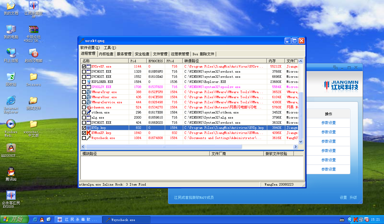The image size is (384, 224).
Task: Launch IE from quick launch bar
Action: [x=35, y=220]
